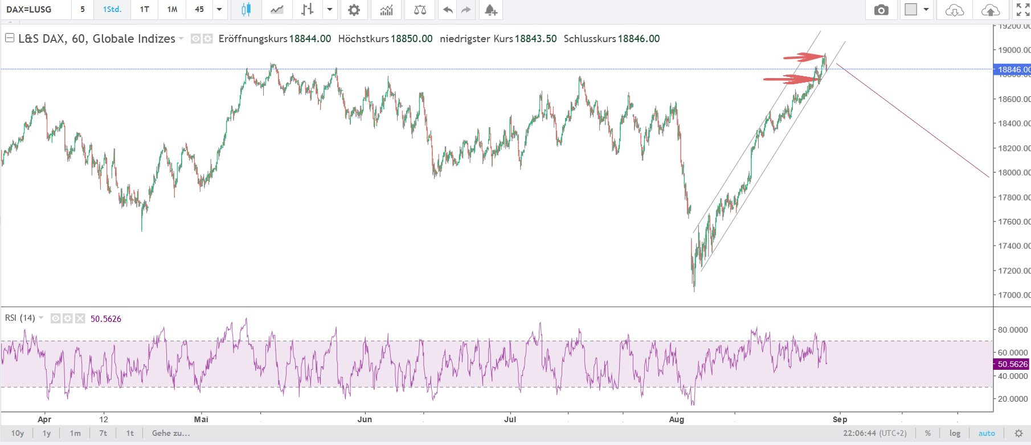Click the Sep label on time axis

[840, 419]
